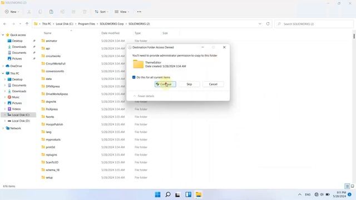Refresh the SOLIDWORKS (2) folder view
The width and height of the screenshot is (356, 200).
pos(268,24)
